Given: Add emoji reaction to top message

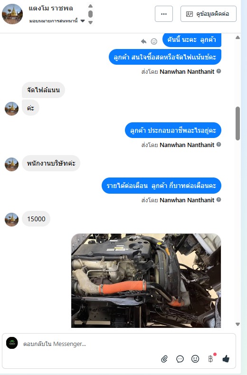Looking at the screenshot, I should coord(154,41).
